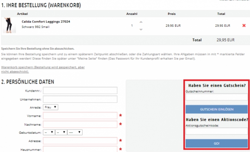Select the Anzahl column header
This screenshot has width=250, height=152.
point(132,14)
